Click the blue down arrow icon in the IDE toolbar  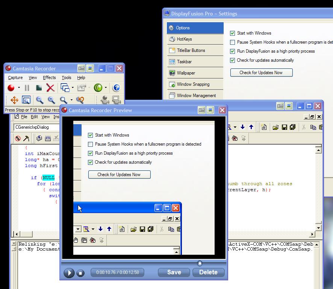point(242,127)
